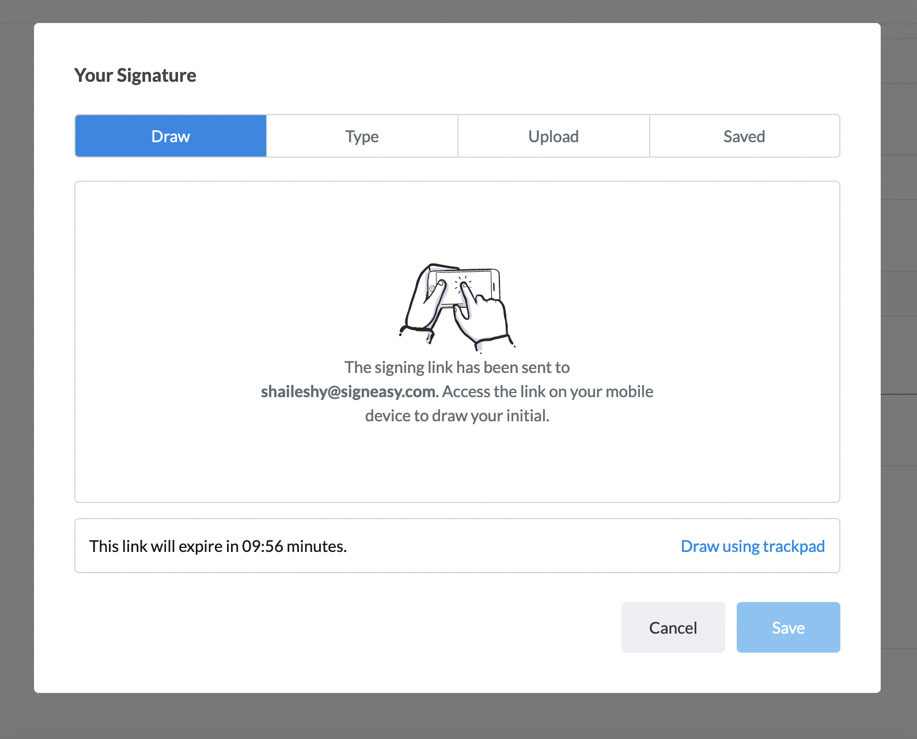Screen dimensions: 917x739
Task: Click the signing link sent message line
Action: tap(457, 367)
